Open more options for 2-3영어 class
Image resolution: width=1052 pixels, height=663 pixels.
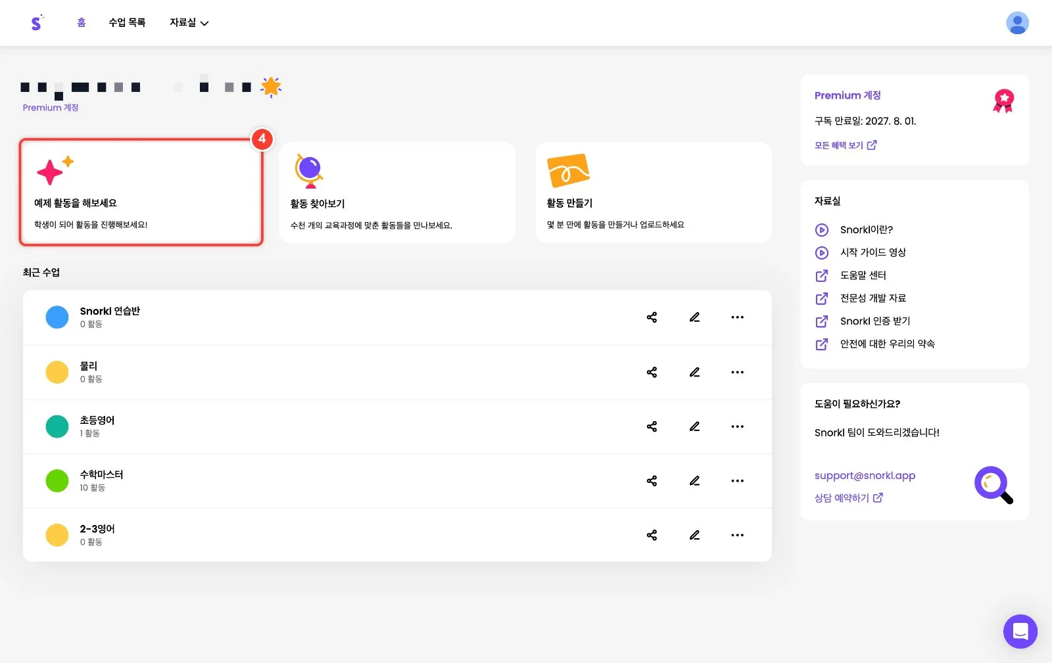738,535
